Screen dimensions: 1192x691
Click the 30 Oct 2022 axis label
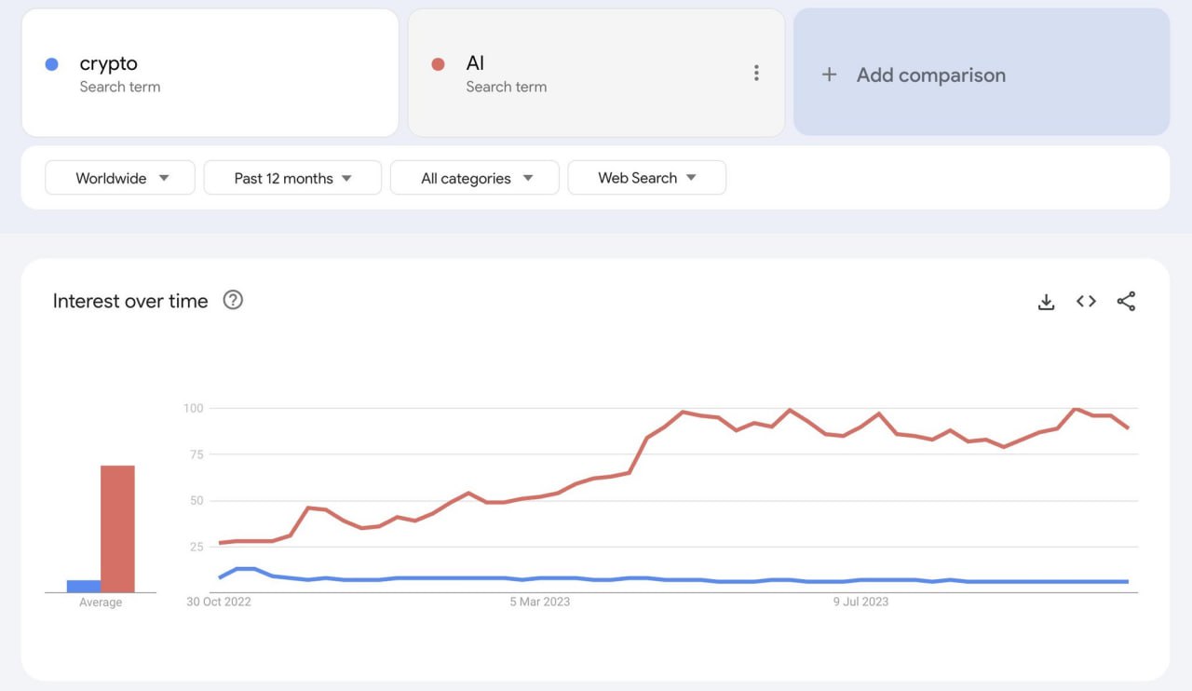pos(219,602)
